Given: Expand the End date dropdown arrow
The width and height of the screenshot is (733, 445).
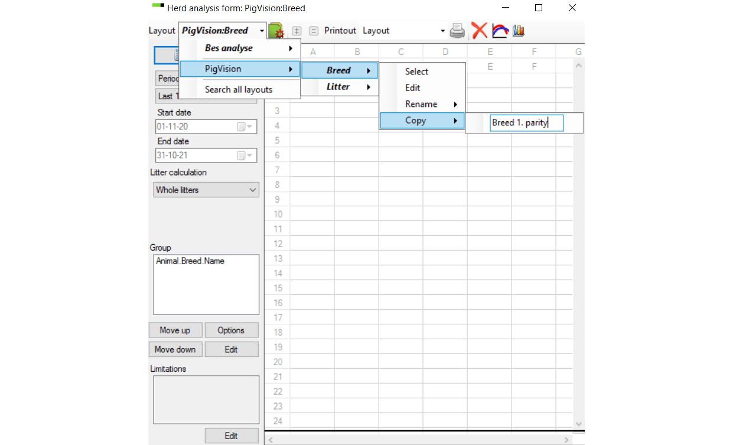Looking at the screenshot, I should coord(250,155).
